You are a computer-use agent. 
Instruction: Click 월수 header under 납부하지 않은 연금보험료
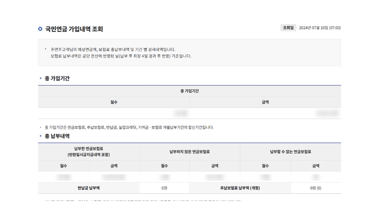pos(164,166)
